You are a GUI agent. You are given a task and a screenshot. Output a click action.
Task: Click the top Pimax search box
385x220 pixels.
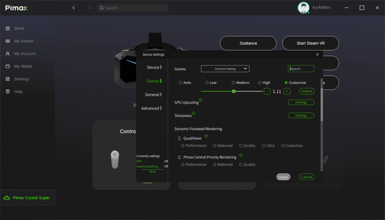pos(132,8)
